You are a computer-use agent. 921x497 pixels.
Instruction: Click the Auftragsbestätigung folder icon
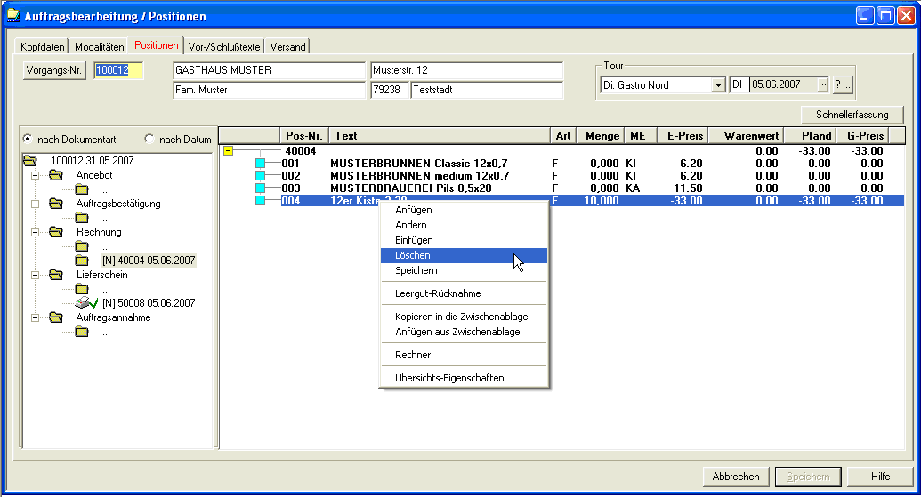coord(57,204)
